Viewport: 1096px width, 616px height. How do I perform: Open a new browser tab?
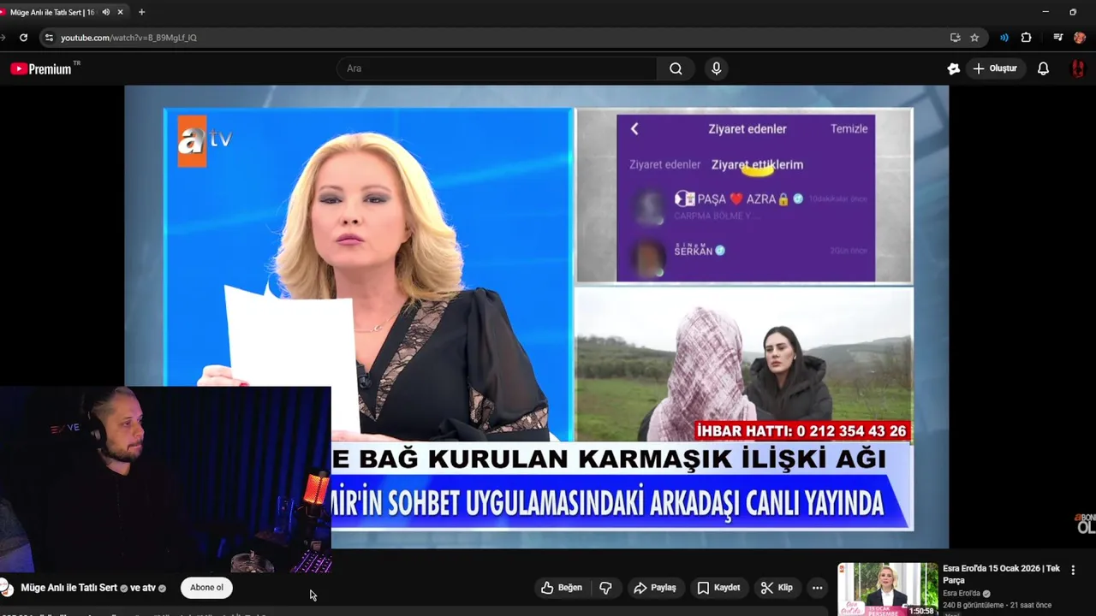point(141,12)
